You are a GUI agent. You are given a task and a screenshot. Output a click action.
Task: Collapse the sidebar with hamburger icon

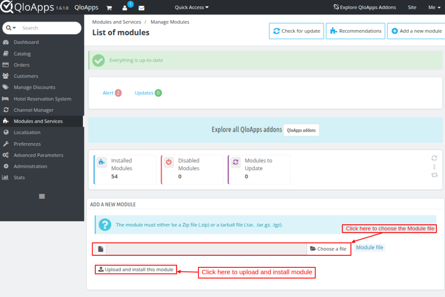[x=42, y=196]
